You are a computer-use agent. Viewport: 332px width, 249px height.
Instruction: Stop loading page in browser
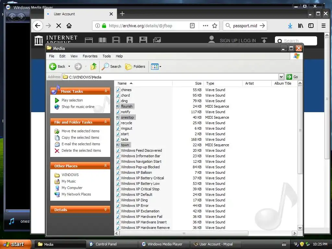(59, 26)
